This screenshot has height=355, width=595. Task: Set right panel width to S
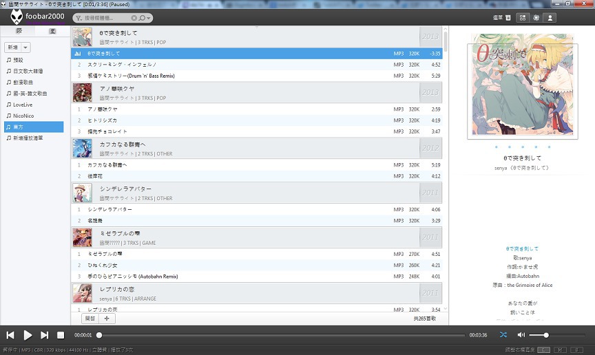(577, 350)
